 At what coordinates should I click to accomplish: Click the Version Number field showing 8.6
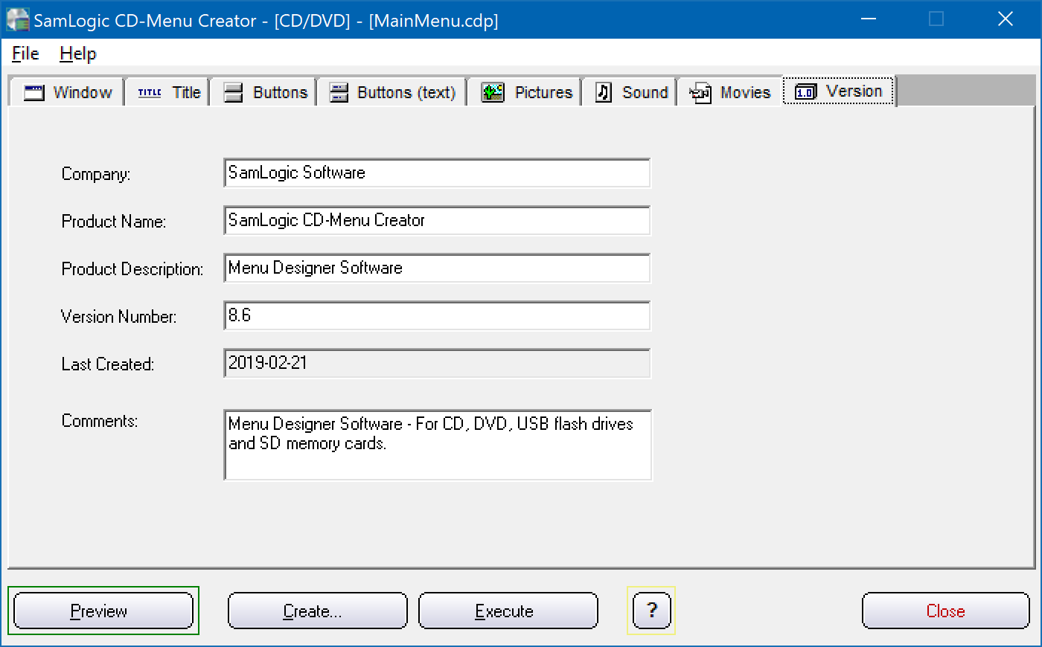tap(437, 315)
